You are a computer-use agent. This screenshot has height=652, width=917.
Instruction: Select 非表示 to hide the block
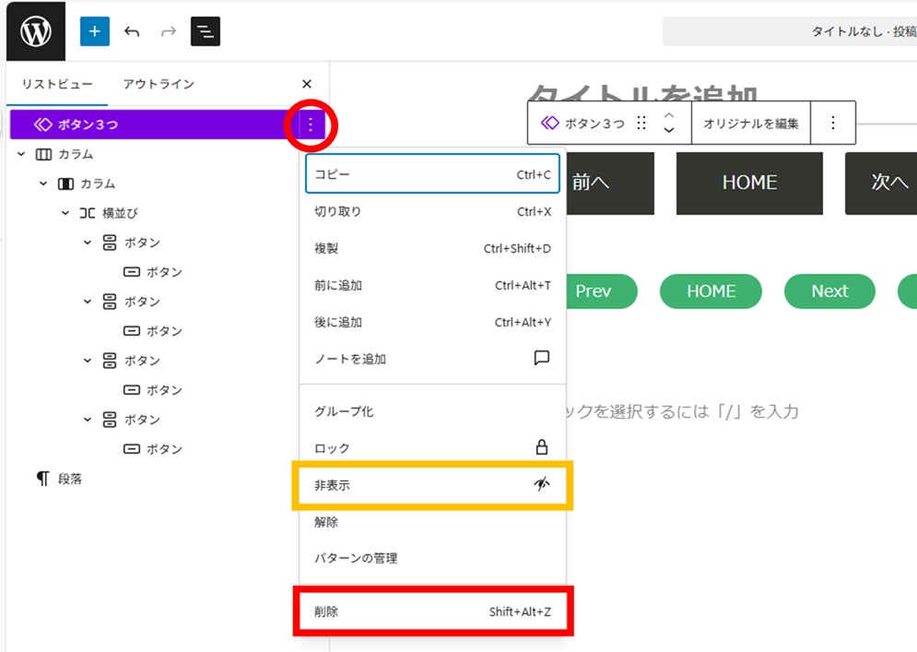coord(431,485)
